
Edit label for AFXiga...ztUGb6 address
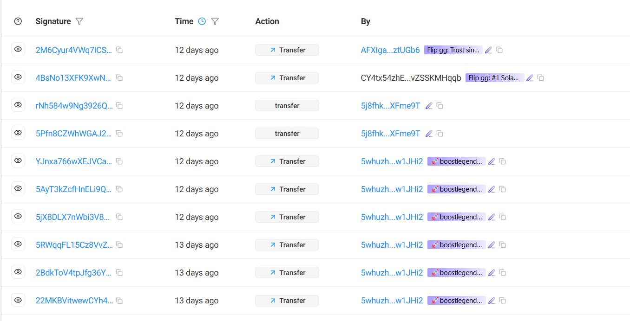(x=488, y=50)
